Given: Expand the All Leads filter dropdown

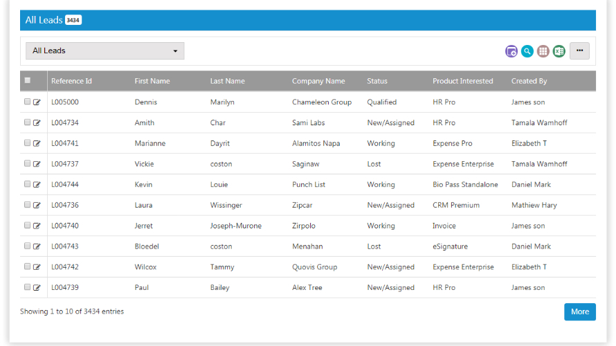Looking at the screenshot, I should coord(105,51).
